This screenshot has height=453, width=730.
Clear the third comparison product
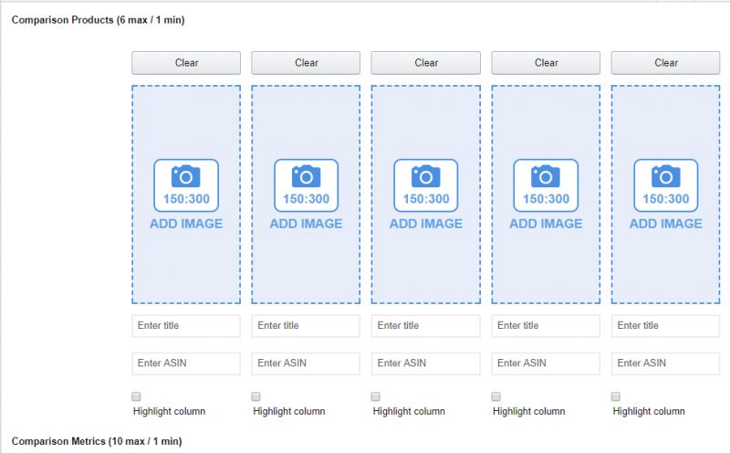pyautogui.click(x=426, y=63)
